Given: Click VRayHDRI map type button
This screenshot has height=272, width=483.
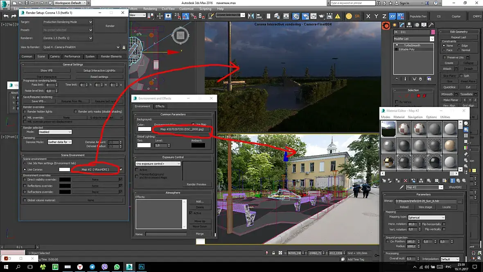Looking at the screenshot, I should click(455, 187).
